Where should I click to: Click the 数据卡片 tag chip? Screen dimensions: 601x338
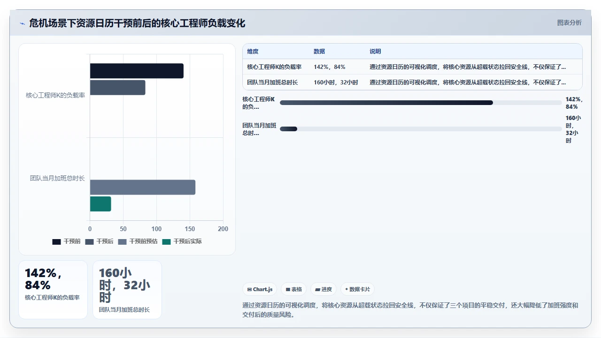pyautogui.click(x=358, y=289)
